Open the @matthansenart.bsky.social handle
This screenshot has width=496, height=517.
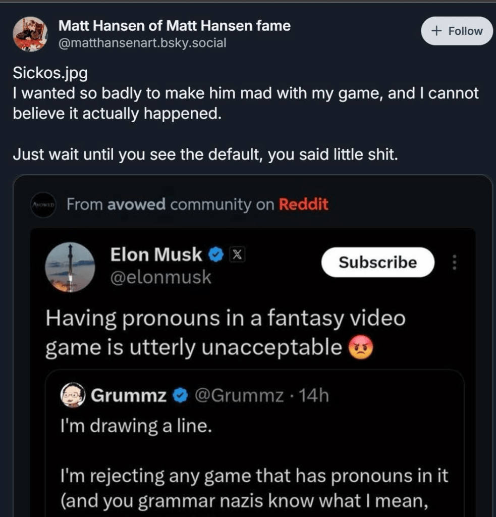click(x=142, y=43)
